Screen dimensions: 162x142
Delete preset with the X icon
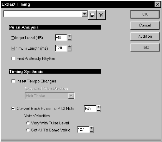(101, 15)
